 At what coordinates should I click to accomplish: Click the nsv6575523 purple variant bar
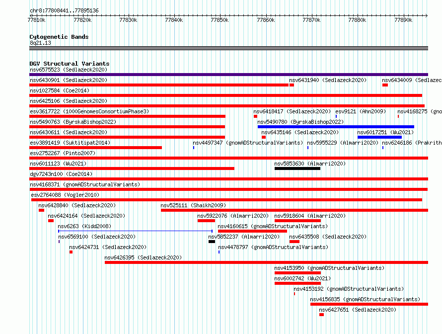click(228, 75)
